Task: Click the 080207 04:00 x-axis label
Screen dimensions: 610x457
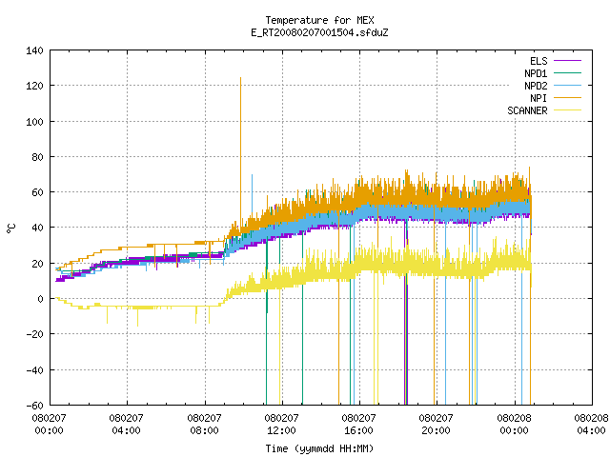Action: click(126, 424)
